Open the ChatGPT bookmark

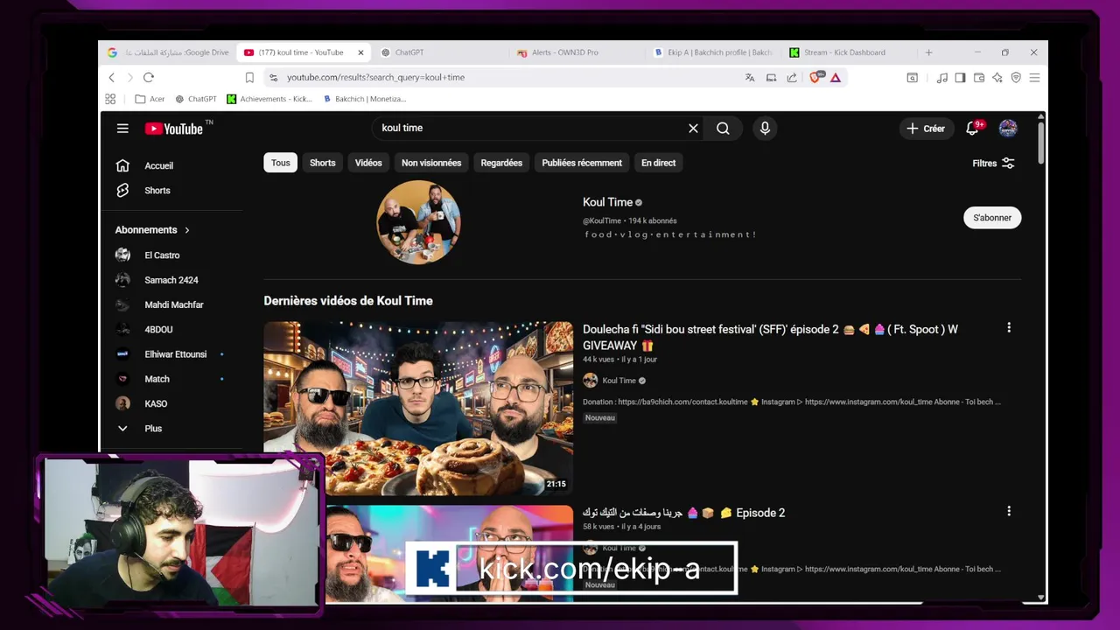pyautogui.click(x=196, y=99)
